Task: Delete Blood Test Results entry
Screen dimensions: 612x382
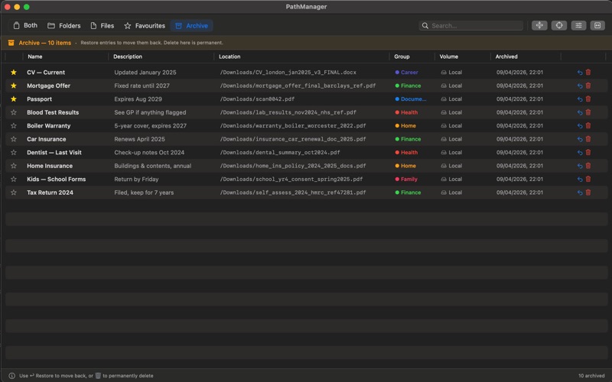Action: point(588,112)
